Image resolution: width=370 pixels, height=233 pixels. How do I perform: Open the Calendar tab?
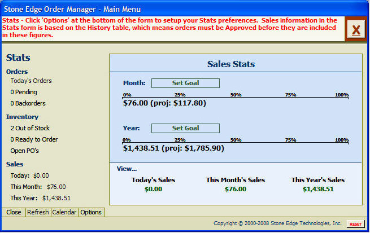64,212
